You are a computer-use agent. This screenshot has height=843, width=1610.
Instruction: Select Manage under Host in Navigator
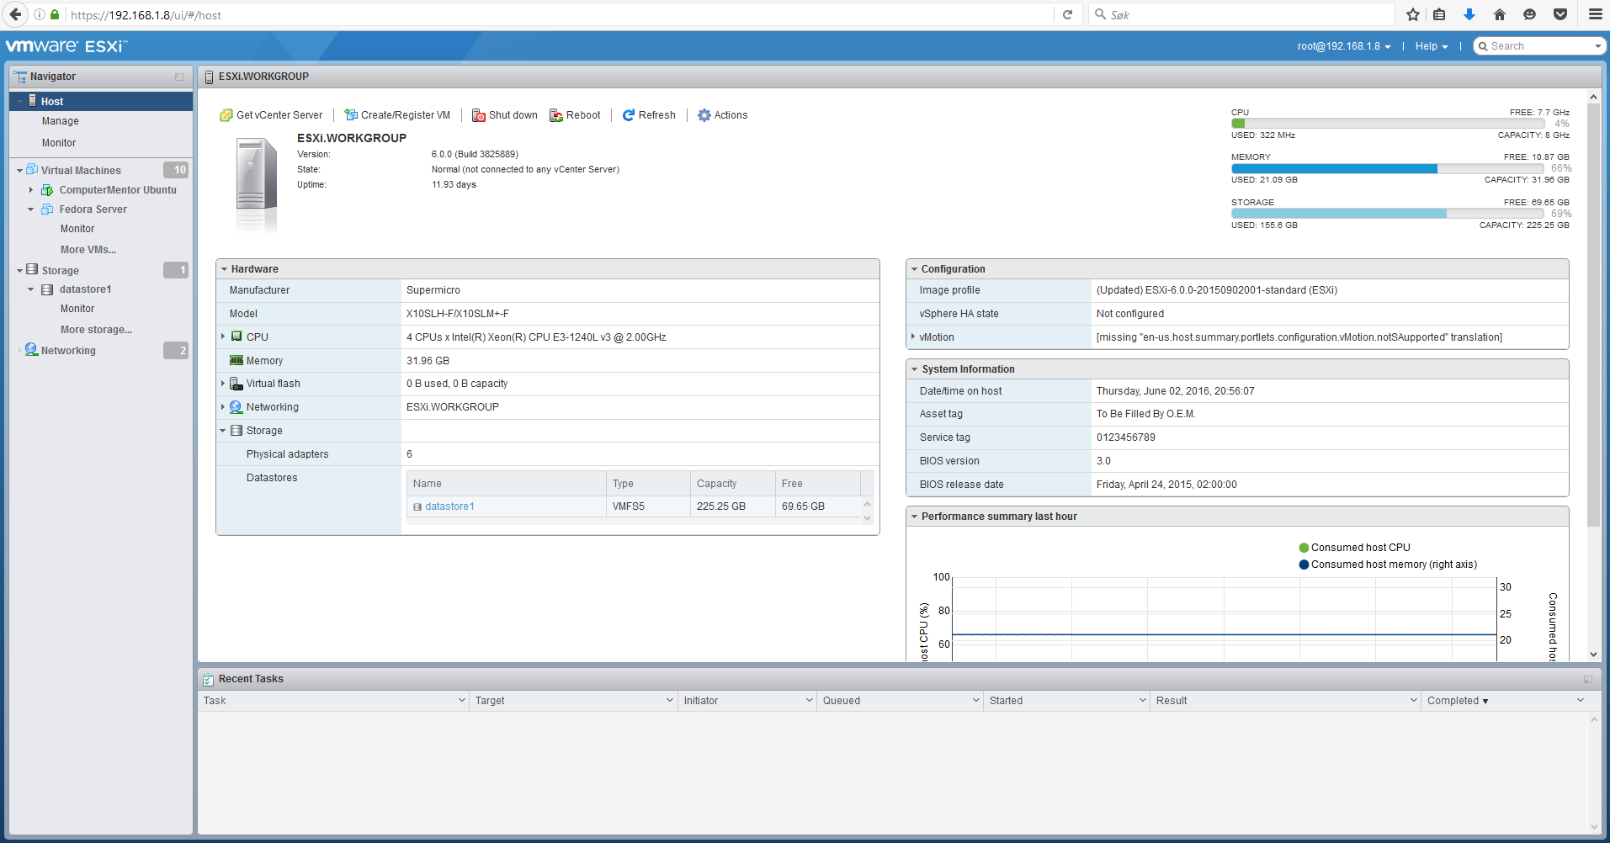click(61, 121)
